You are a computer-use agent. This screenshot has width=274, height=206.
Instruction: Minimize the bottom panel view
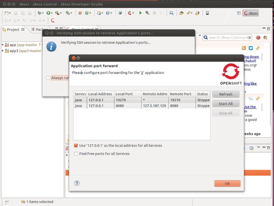tap(264, 147)
